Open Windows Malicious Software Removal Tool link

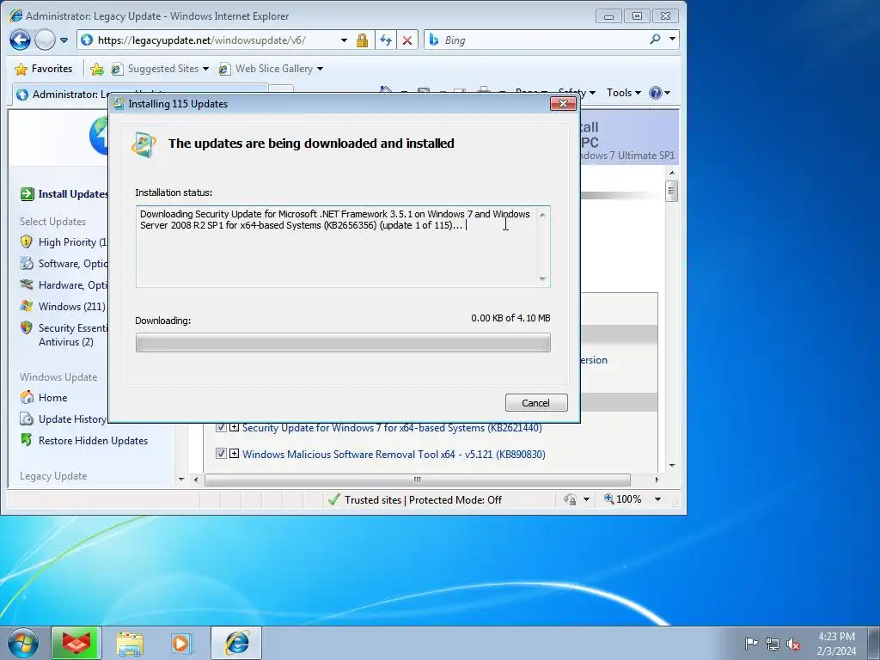394,455
